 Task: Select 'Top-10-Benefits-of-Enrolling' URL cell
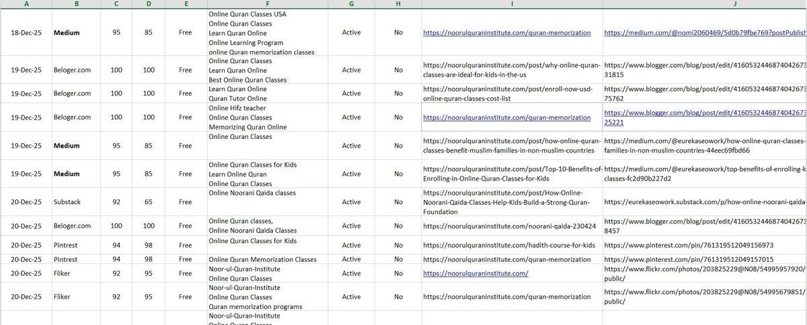(x=512, y=174)
